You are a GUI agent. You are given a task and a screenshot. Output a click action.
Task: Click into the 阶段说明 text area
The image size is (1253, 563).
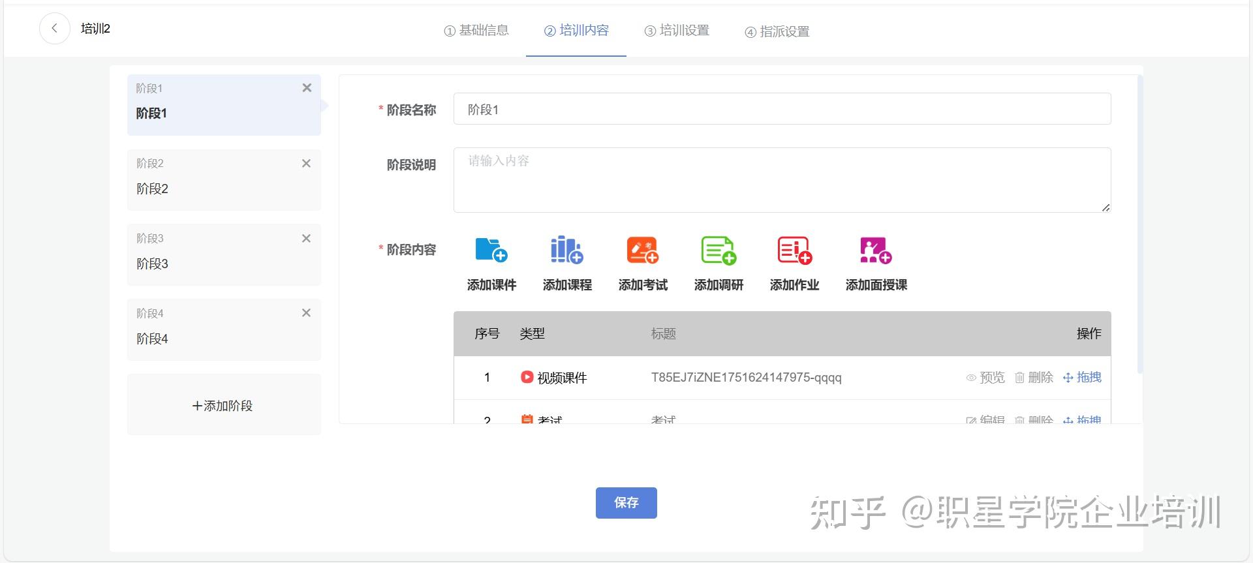(x=782, y=180)
